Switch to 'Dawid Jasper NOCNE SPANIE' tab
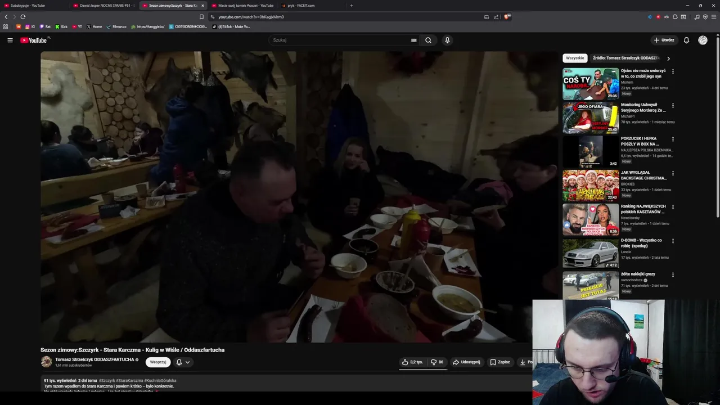Image resolution: width=720 pixels, height=405 pixels. pos(103,6)
